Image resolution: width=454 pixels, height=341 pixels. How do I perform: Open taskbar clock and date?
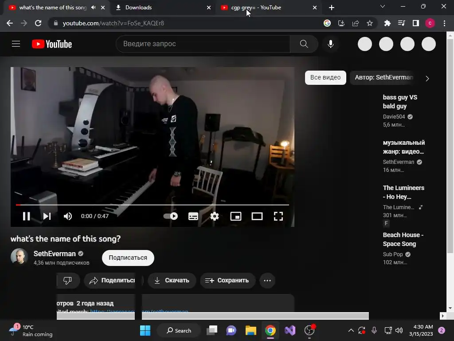tap(421, 330)
